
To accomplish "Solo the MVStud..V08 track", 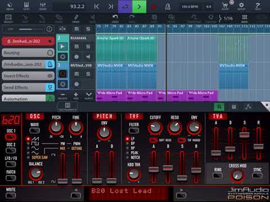I will pyautogui.click(x=88, y=74).
